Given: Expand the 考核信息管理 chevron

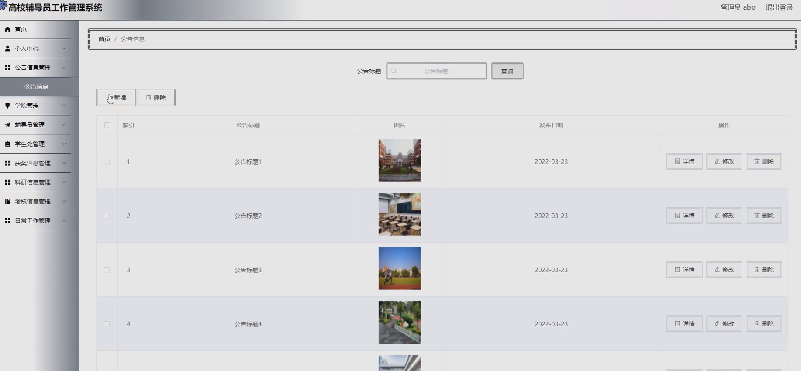Looking at the screenshot, I should pyautogui.click(x=64, y=202).
